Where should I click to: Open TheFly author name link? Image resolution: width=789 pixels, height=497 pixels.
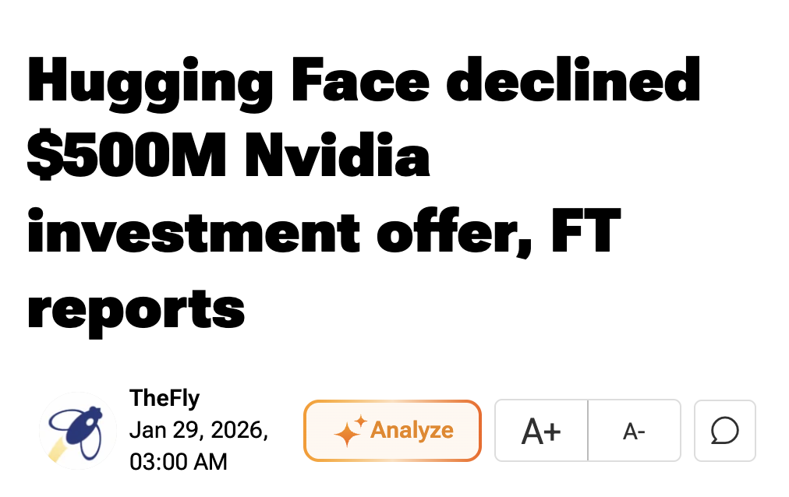(165, 398)
